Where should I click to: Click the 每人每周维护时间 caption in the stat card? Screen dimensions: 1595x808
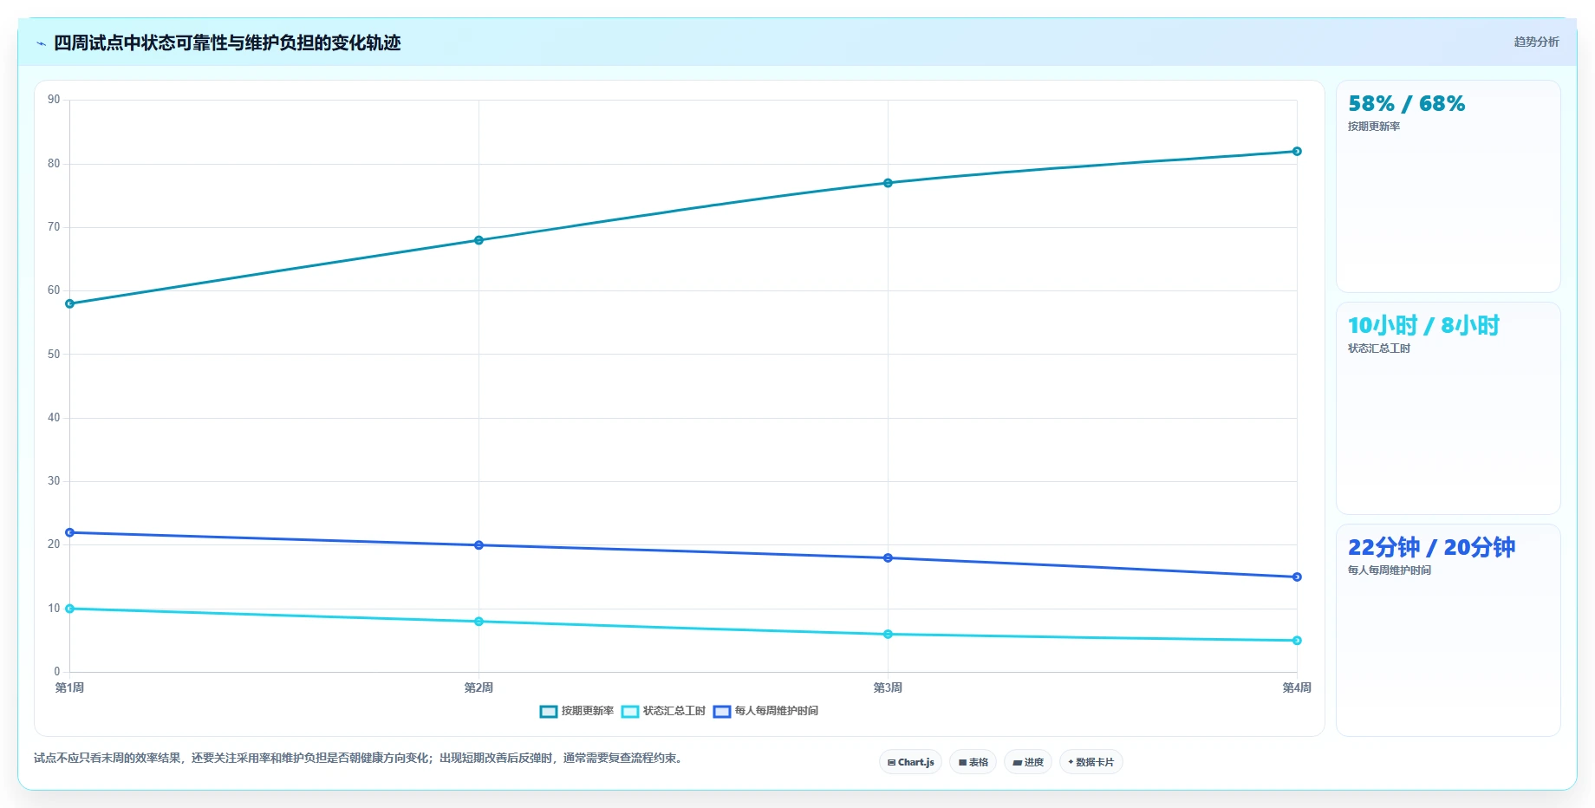tap(1390, 570)
